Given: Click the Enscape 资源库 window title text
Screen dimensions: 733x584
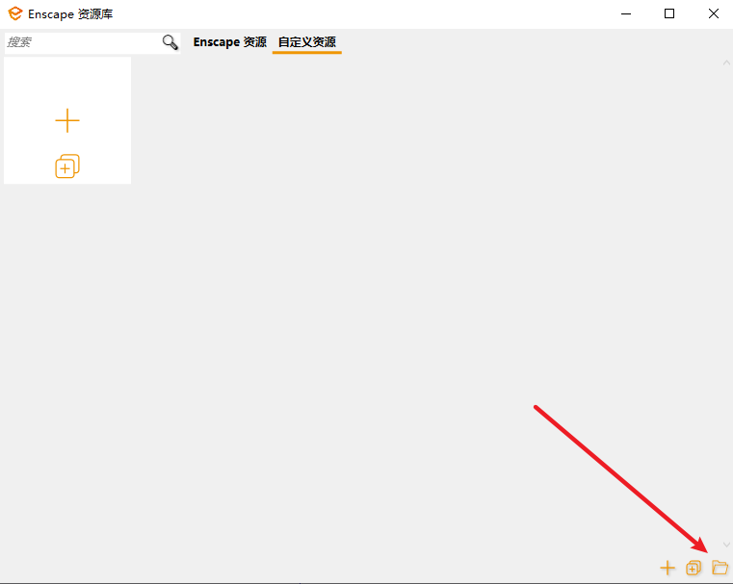Looking at the screenshot, I should (70, 14).
